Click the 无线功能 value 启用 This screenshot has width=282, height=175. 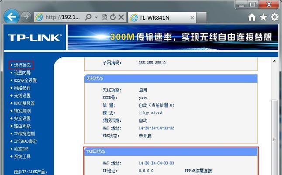coord(143,90)
